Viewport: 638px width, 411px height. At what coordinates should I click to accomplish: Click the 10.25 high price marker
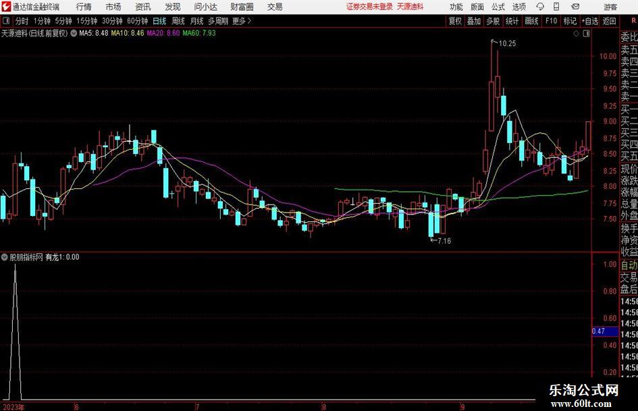point(507,44)
